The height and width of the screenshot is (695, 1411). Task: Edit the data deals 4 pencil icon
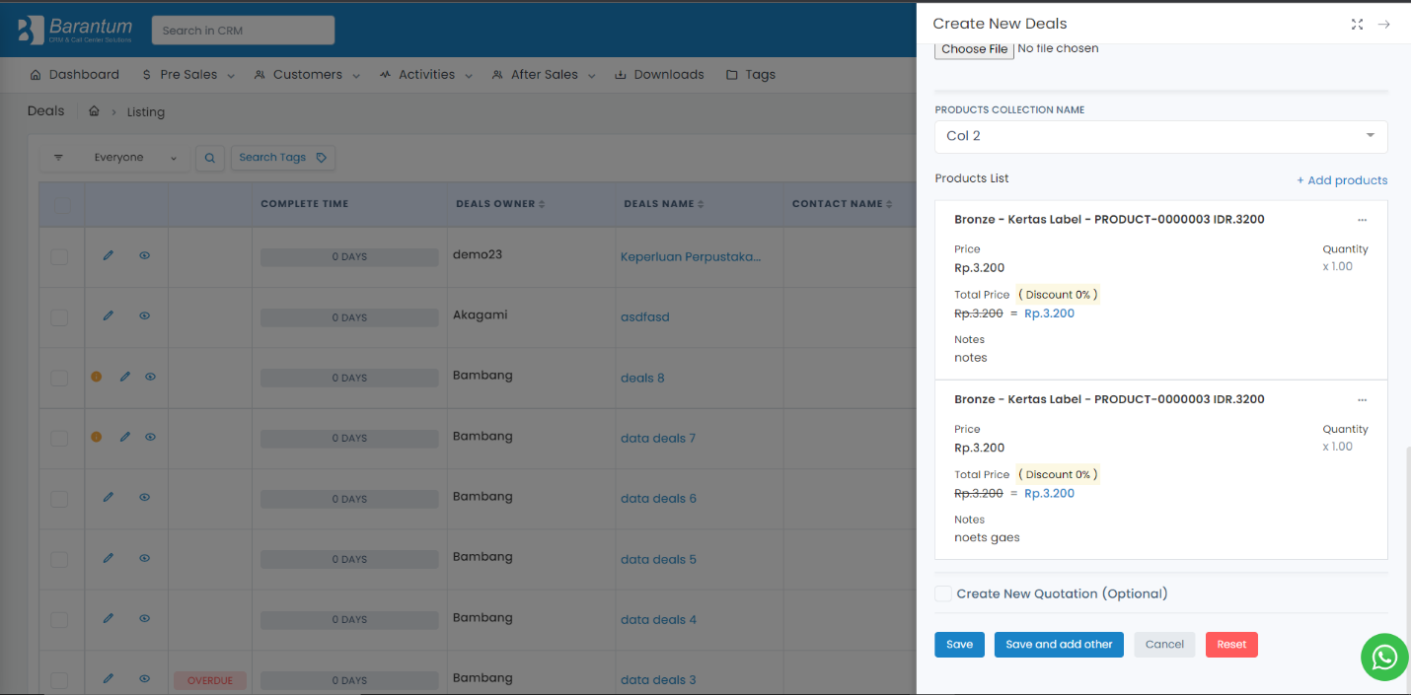109,618
